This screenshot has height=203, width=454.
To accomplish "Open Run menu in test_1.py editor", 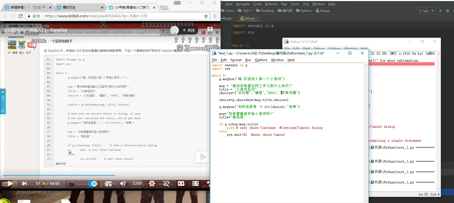I will [248, 60].
